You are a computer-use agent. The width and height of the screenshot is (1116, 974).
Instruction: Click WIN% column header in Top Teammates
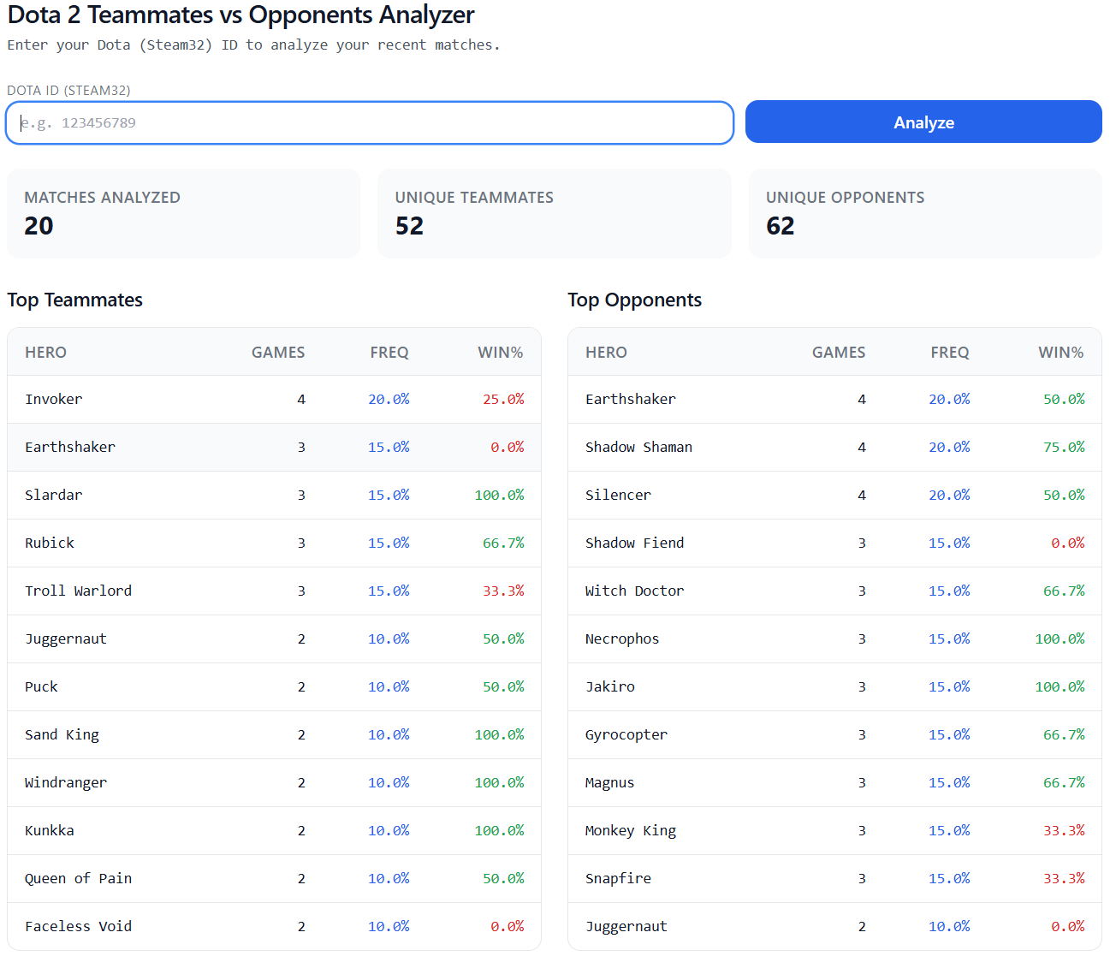click(x=501, y=352)
